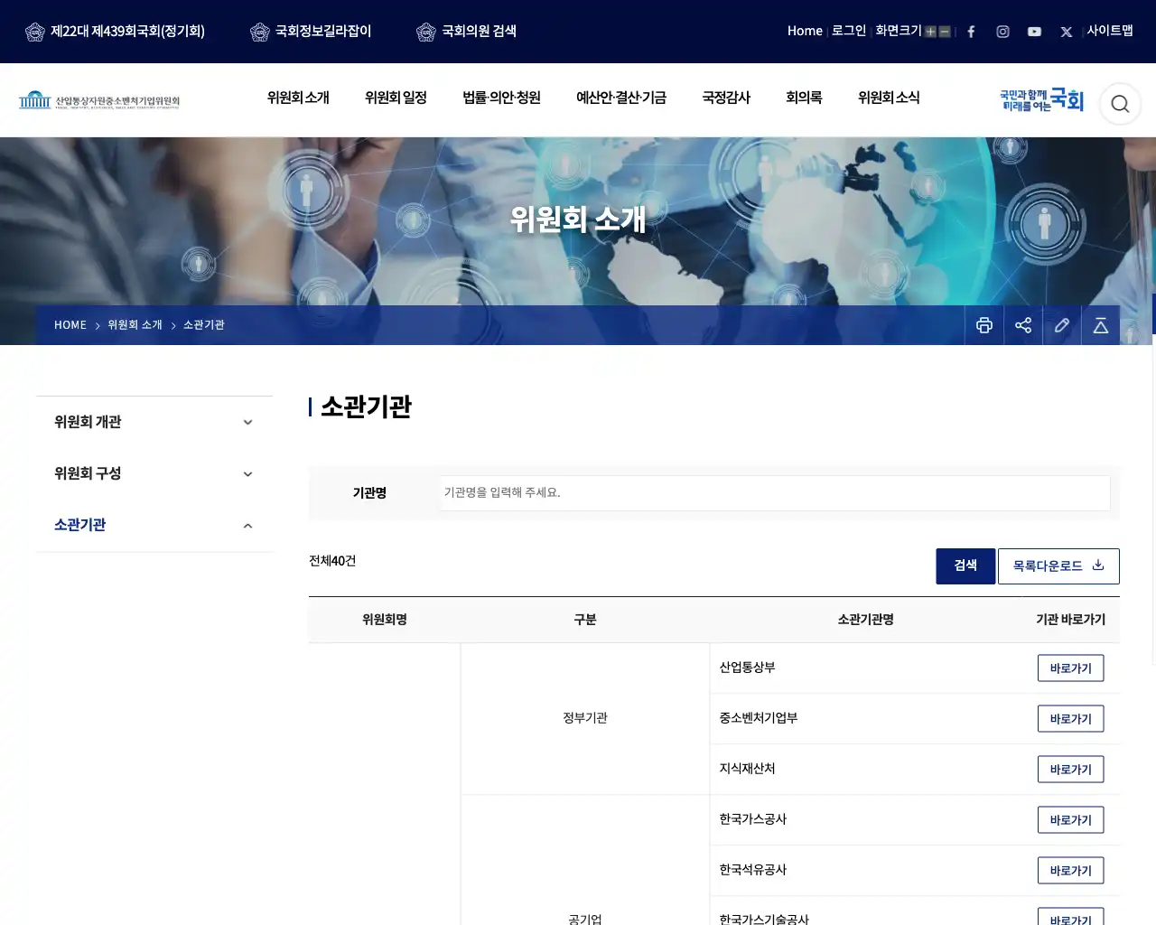Click the committee logo at the top left
This screenshot has width=1156, height=925.
99,99
